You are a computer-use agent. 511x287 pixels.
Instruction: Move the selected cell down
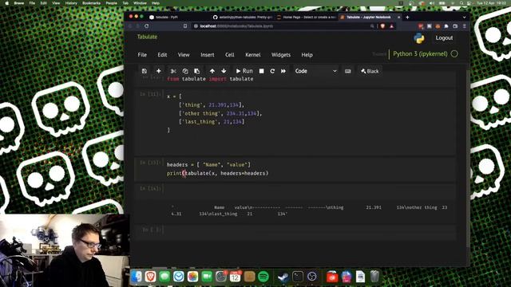pyautogui.click(x=224, y=71)
